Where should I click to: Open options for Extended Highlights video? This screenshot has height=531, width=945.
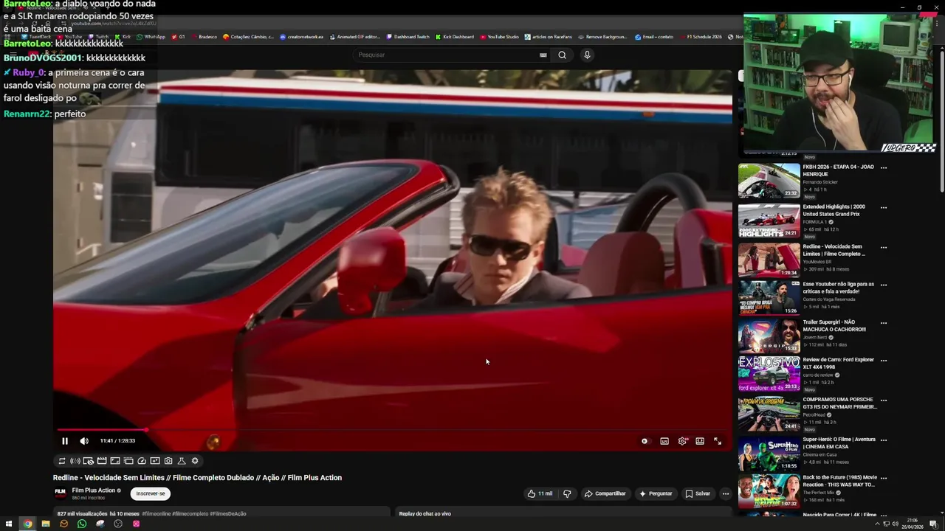pos(884,207)
